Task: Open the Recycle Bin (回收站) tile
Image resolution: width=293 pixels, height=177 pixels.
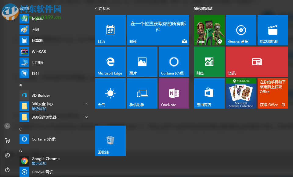Action: 110,141
